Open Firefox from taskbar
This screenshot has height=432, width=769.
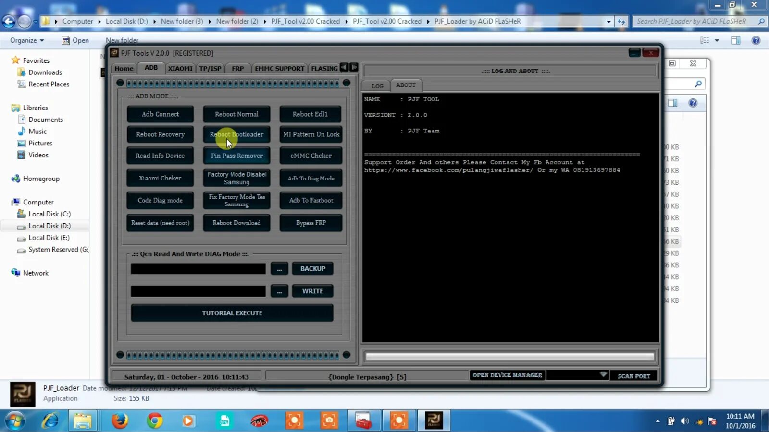coord(120,421)
